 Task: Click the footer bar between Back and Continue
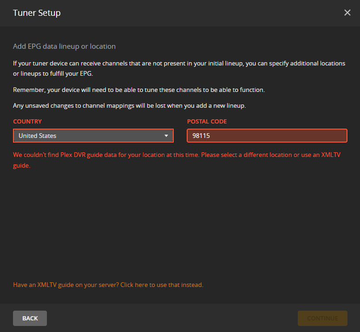point(172,318)
